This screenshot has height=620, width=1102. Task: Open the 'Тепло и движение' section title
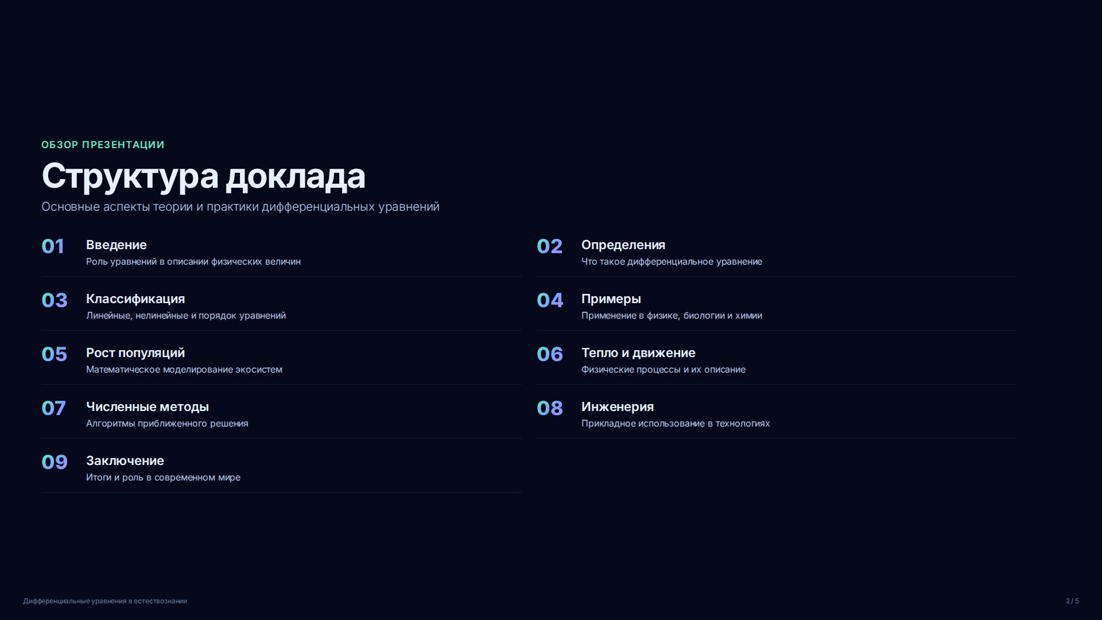coord(638,353)
